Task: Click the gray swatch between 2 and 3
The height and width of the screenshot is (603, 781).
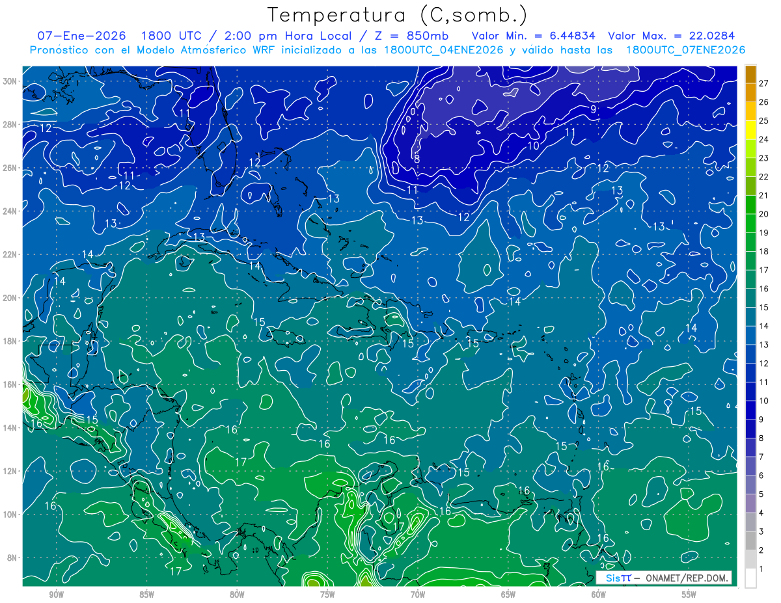Action: tap(750, 541)
